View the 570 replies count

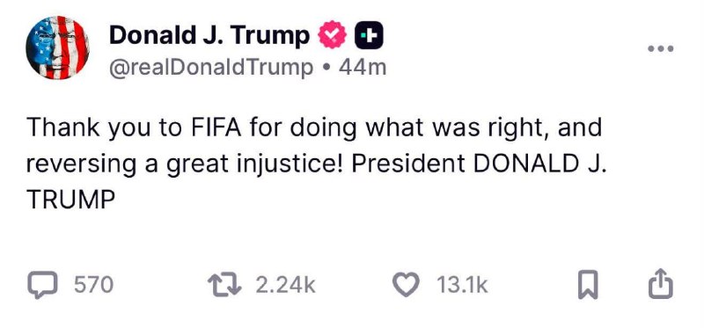(x=94, y=286)
